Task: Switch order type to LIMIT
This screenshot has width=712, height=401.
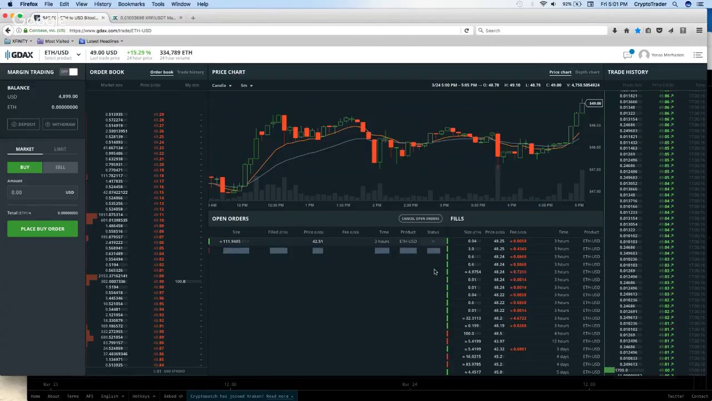Action: click(60, 149)
